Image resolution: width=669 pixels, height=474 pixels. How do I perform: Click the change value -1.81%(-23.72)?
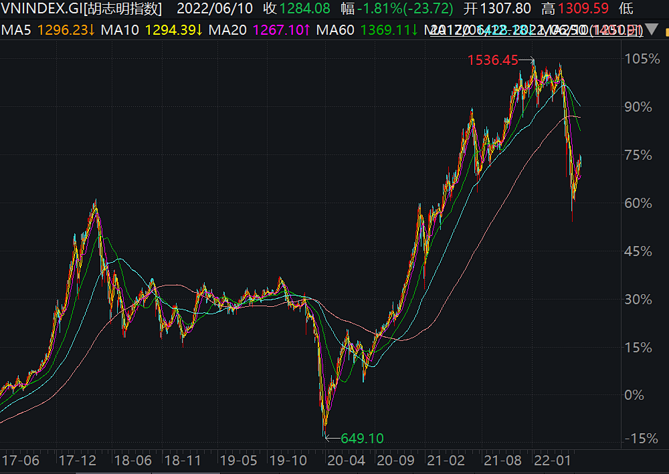click(x=405, y=9)
